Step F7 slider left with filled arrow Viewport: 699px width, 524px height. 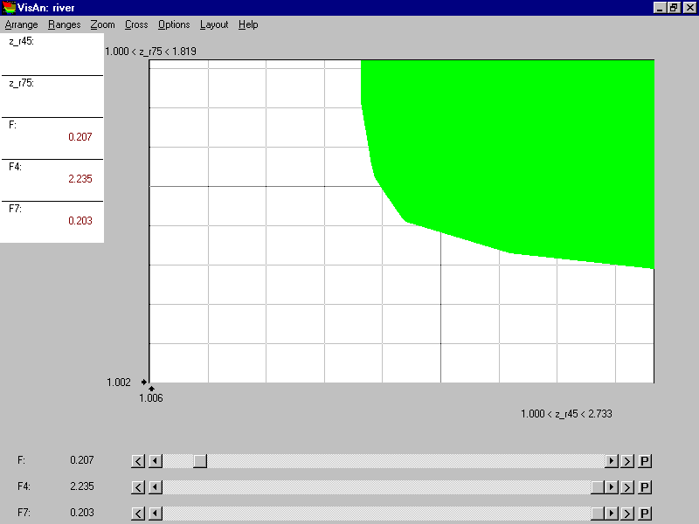click(156, 514)
